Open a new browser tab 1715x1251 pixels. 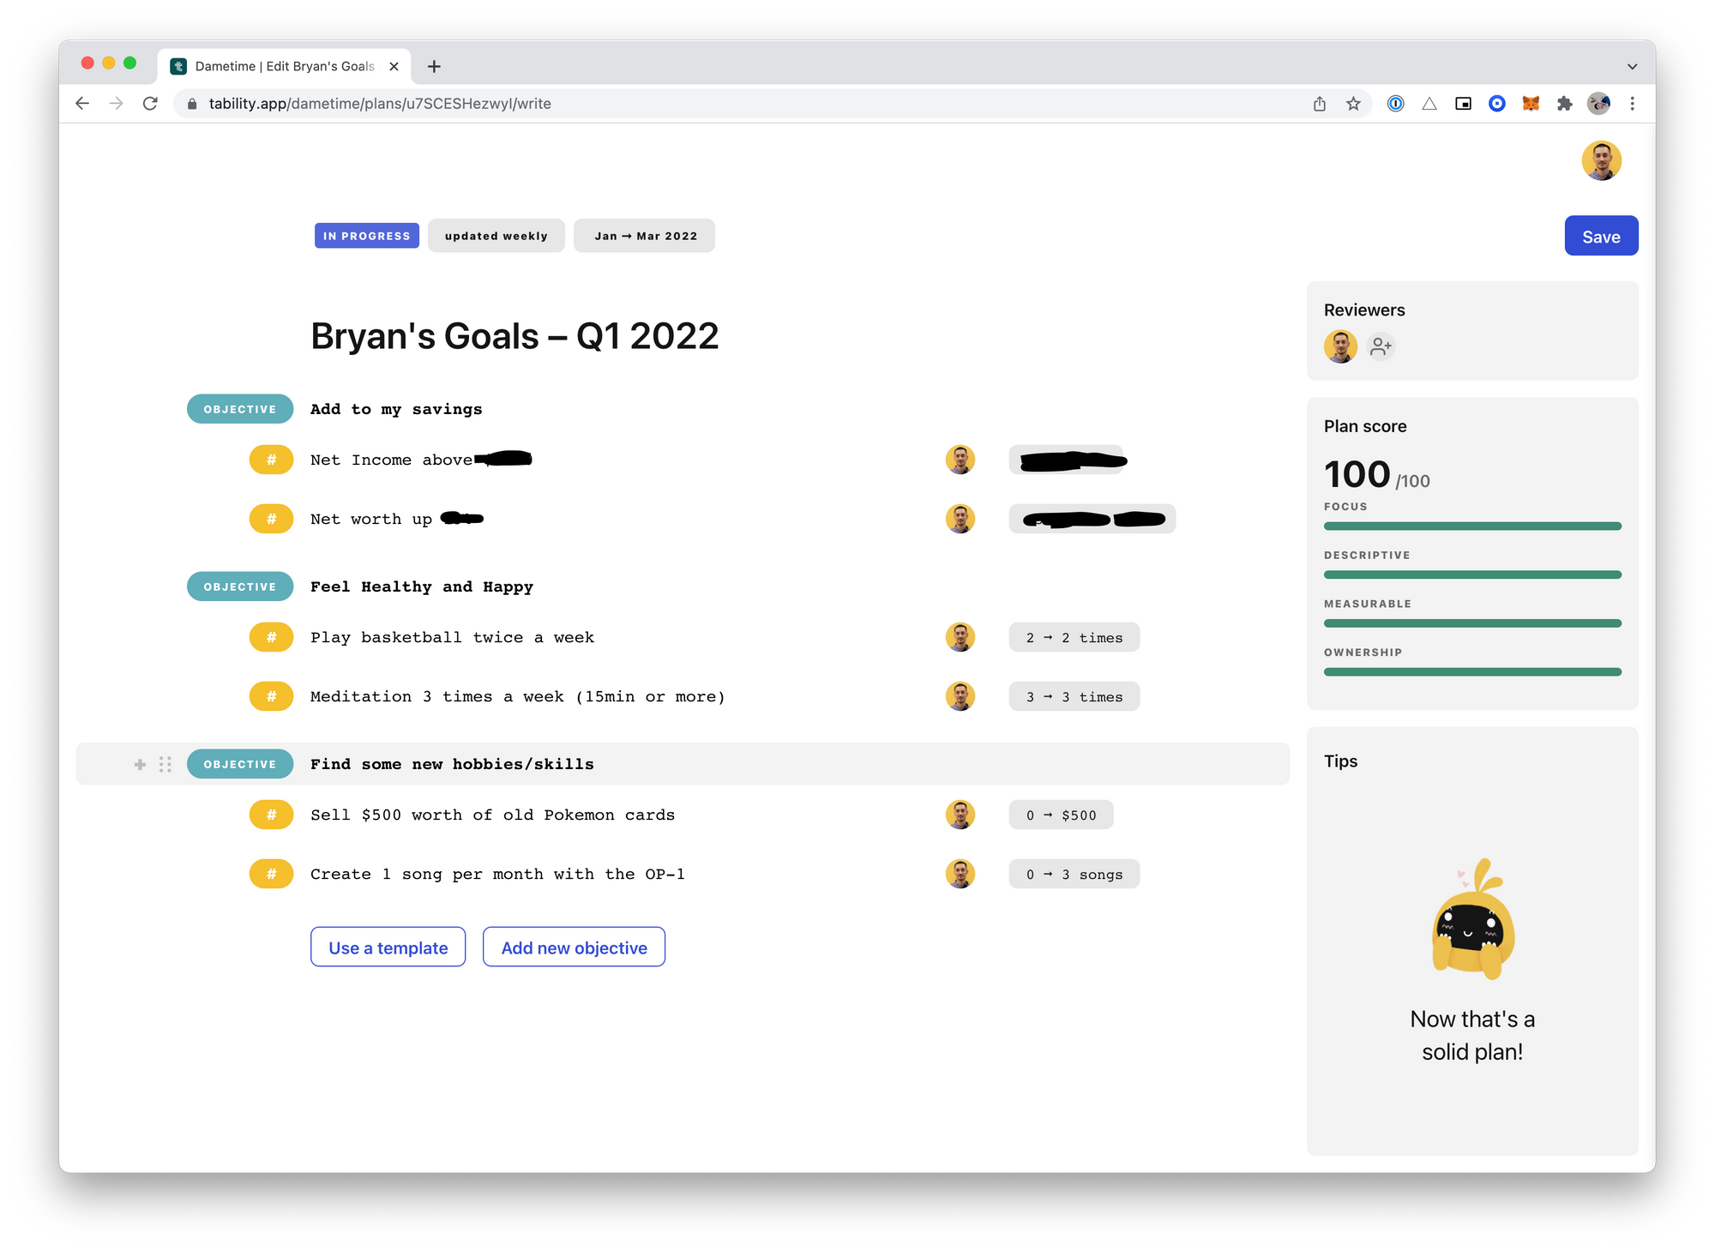[x=434, y=66]
